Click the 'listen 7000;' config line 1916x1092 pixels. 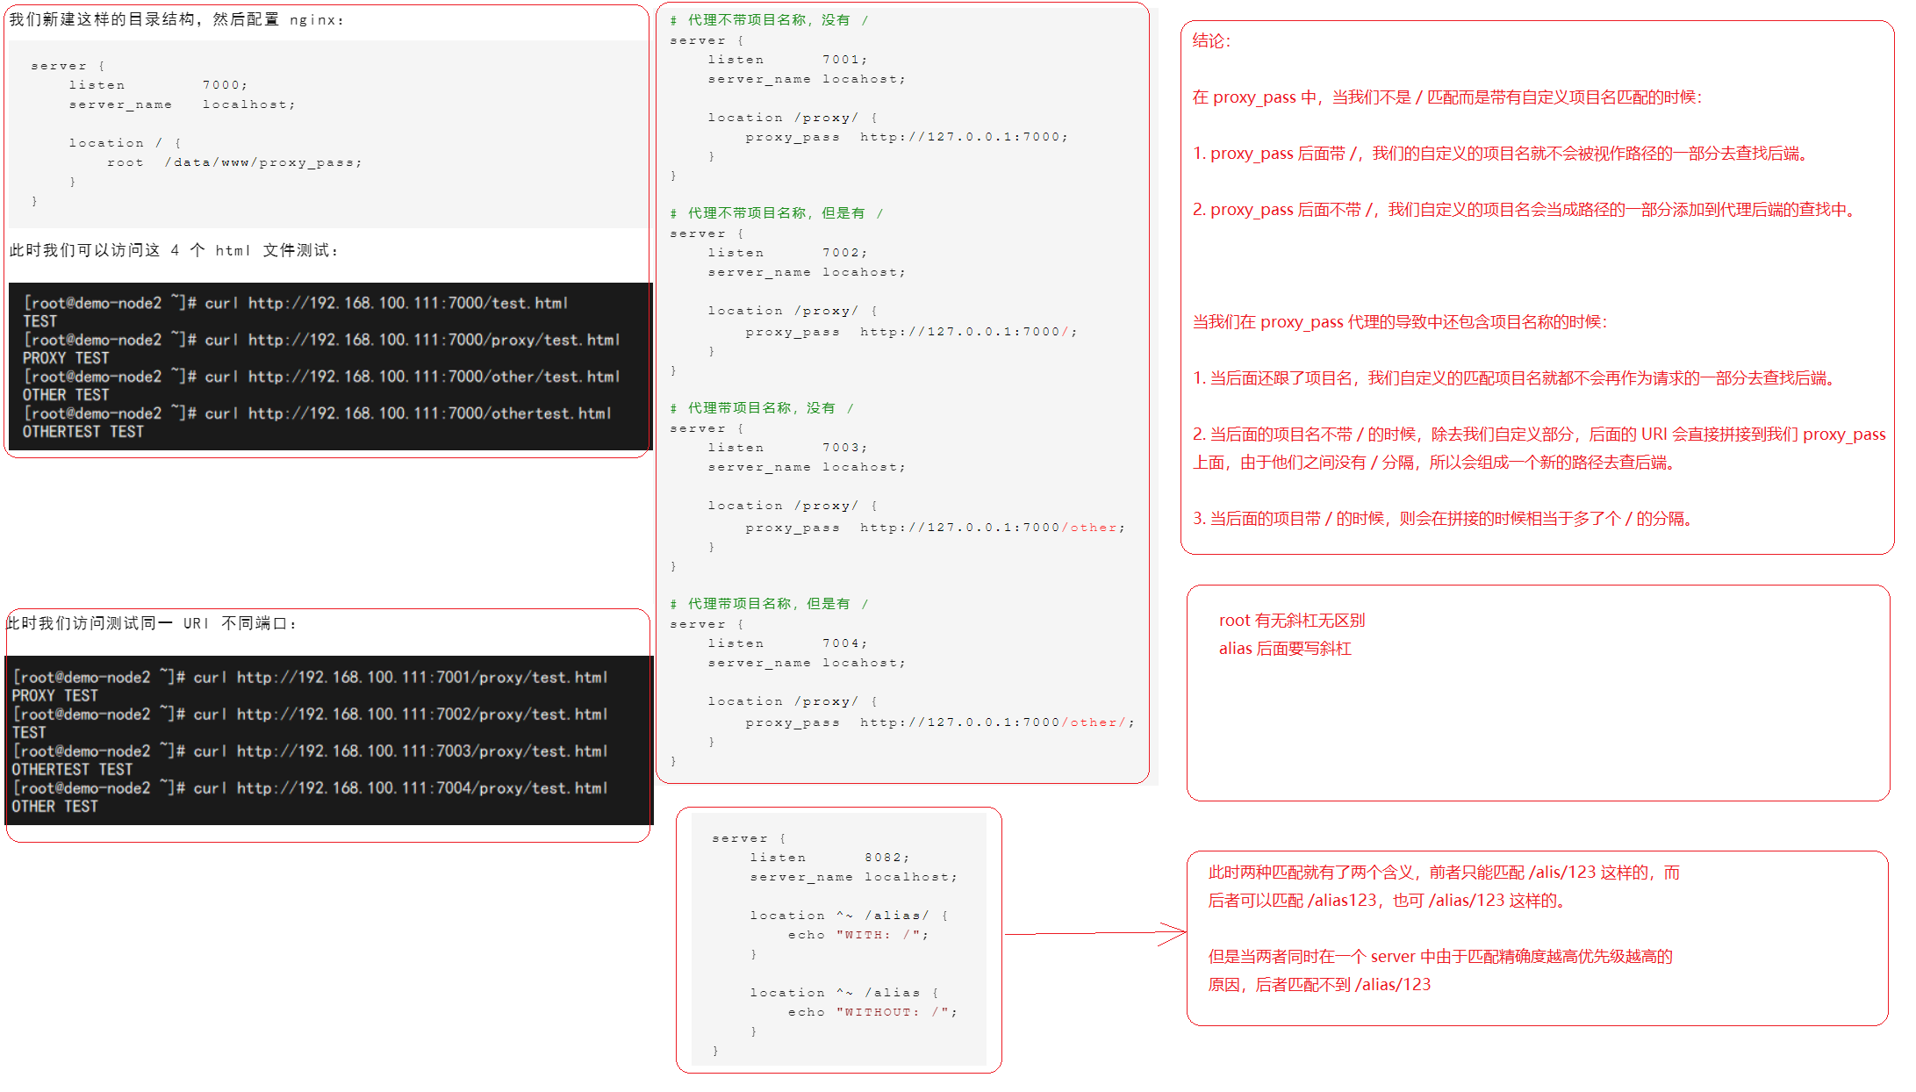tap(158, 85)
